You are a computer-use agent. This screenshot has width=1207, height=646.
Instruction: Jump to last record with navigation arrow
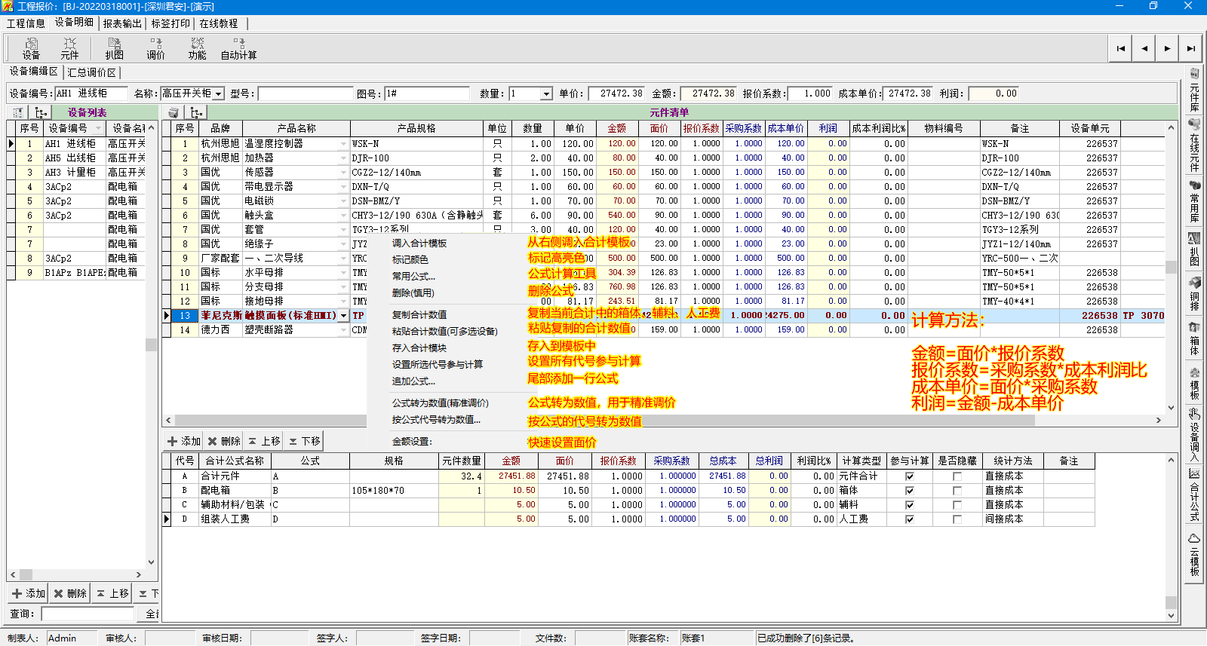tap(1190, 48)
